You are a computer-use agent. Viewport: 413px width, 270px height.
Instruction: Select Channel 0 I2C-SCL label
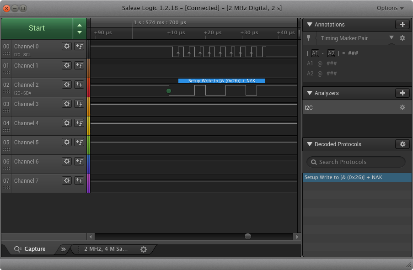[22, 55]
